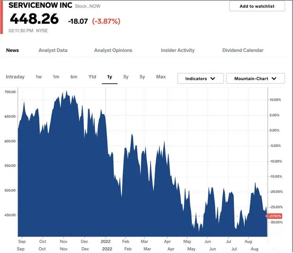Open the Mountain-Chart type dropdown
This screenshot has height=253, width=293.
click(256, 78)
